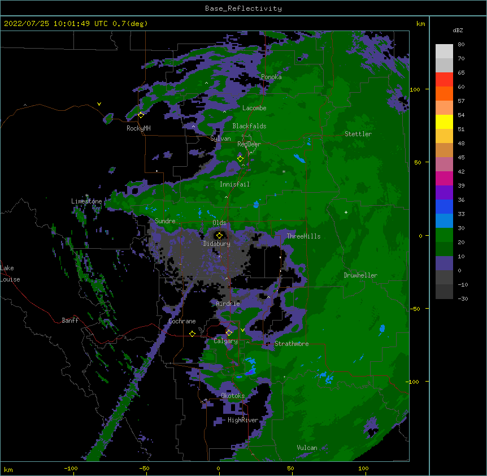The height and width of the screenshot is (476, 487).
Task: Click the RedDeer city label
Action: 249,144
